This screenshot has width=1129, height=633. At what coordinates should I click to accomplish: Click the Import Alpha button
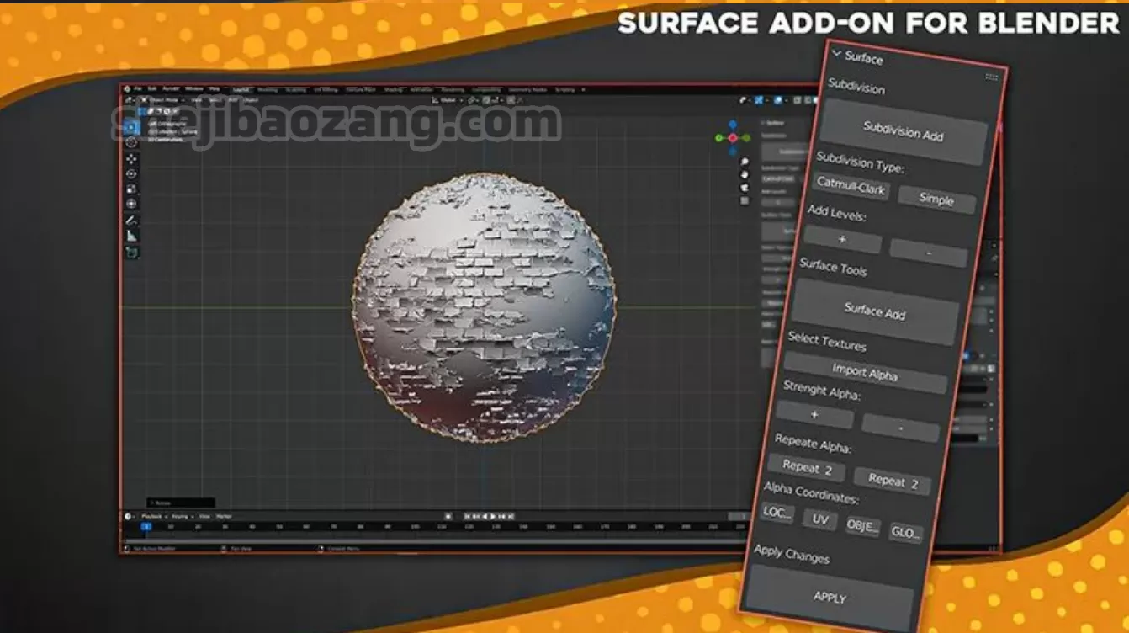click(x=864, y=372)
